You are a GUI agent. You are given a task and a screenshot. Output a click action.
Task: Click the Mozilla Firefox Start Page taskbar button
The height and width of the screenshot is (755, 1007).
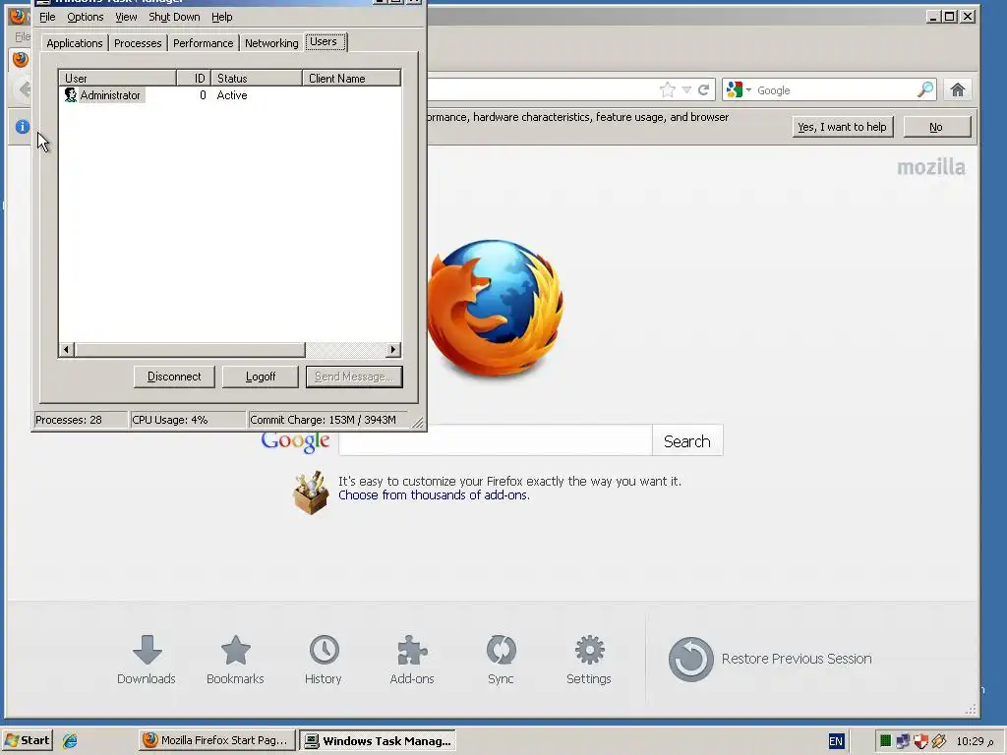[217, 741]
